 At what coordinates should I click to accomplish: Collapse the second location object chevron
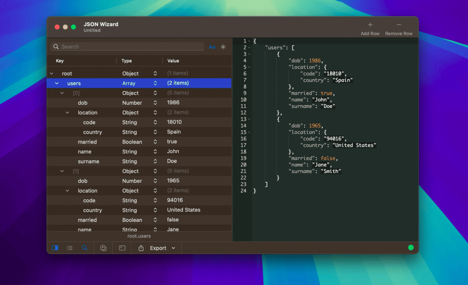click(67, 191)
